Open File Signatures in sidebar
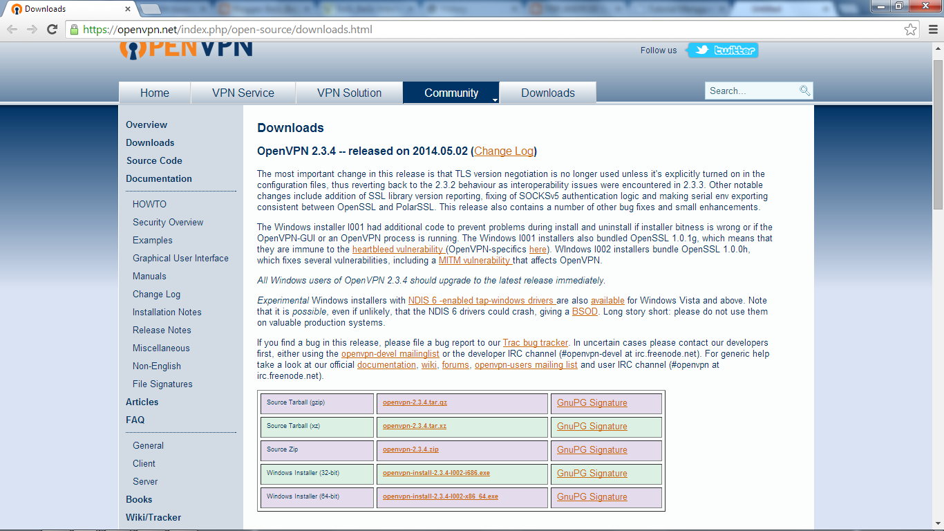This screenshot has height=531, width=944. (162, 384)
